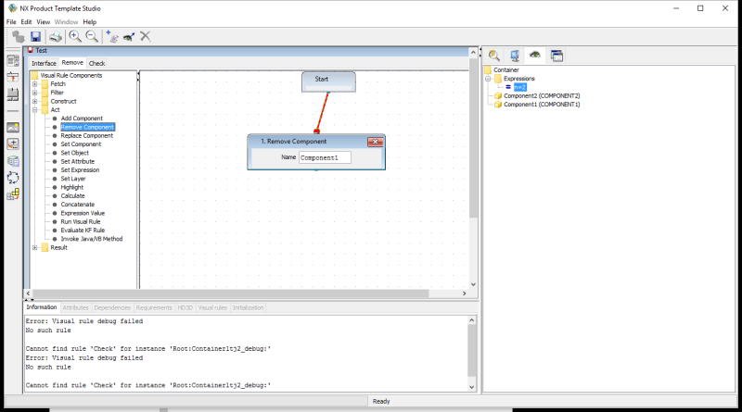Click the Zoom Out magnifier icon
This screenshot has width=742, height=412.
point(92,36)
